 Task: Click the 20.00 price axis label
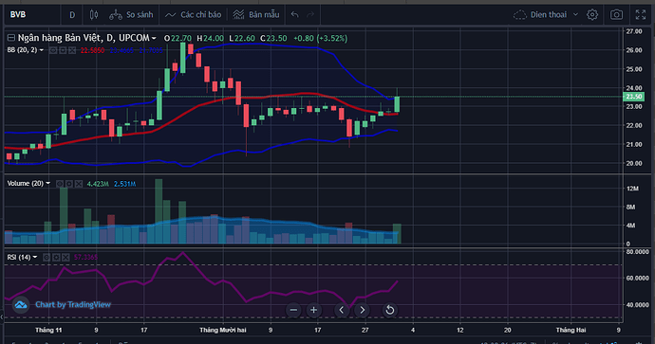click(x=634, y=163)
